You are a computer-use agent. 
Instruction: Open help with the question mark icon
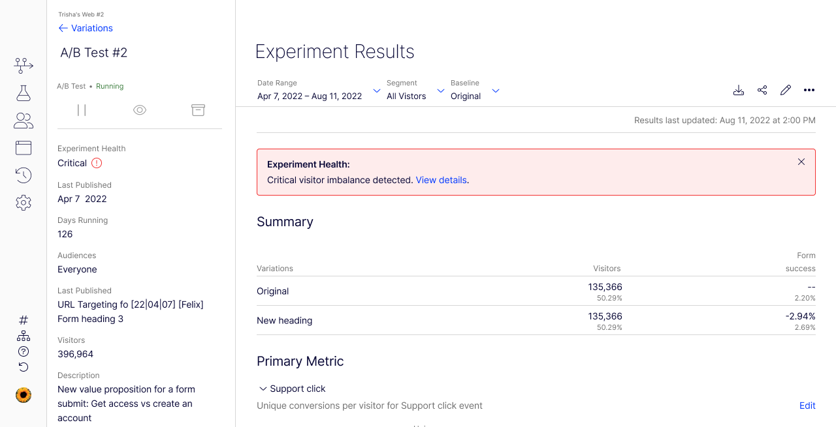23,351
